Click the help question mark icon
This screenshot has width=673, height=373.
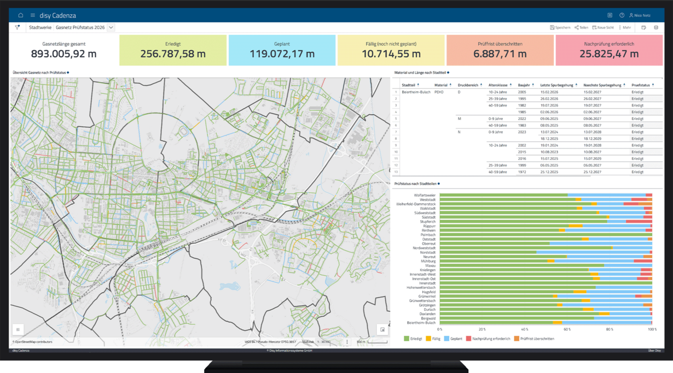coord(622,15)
